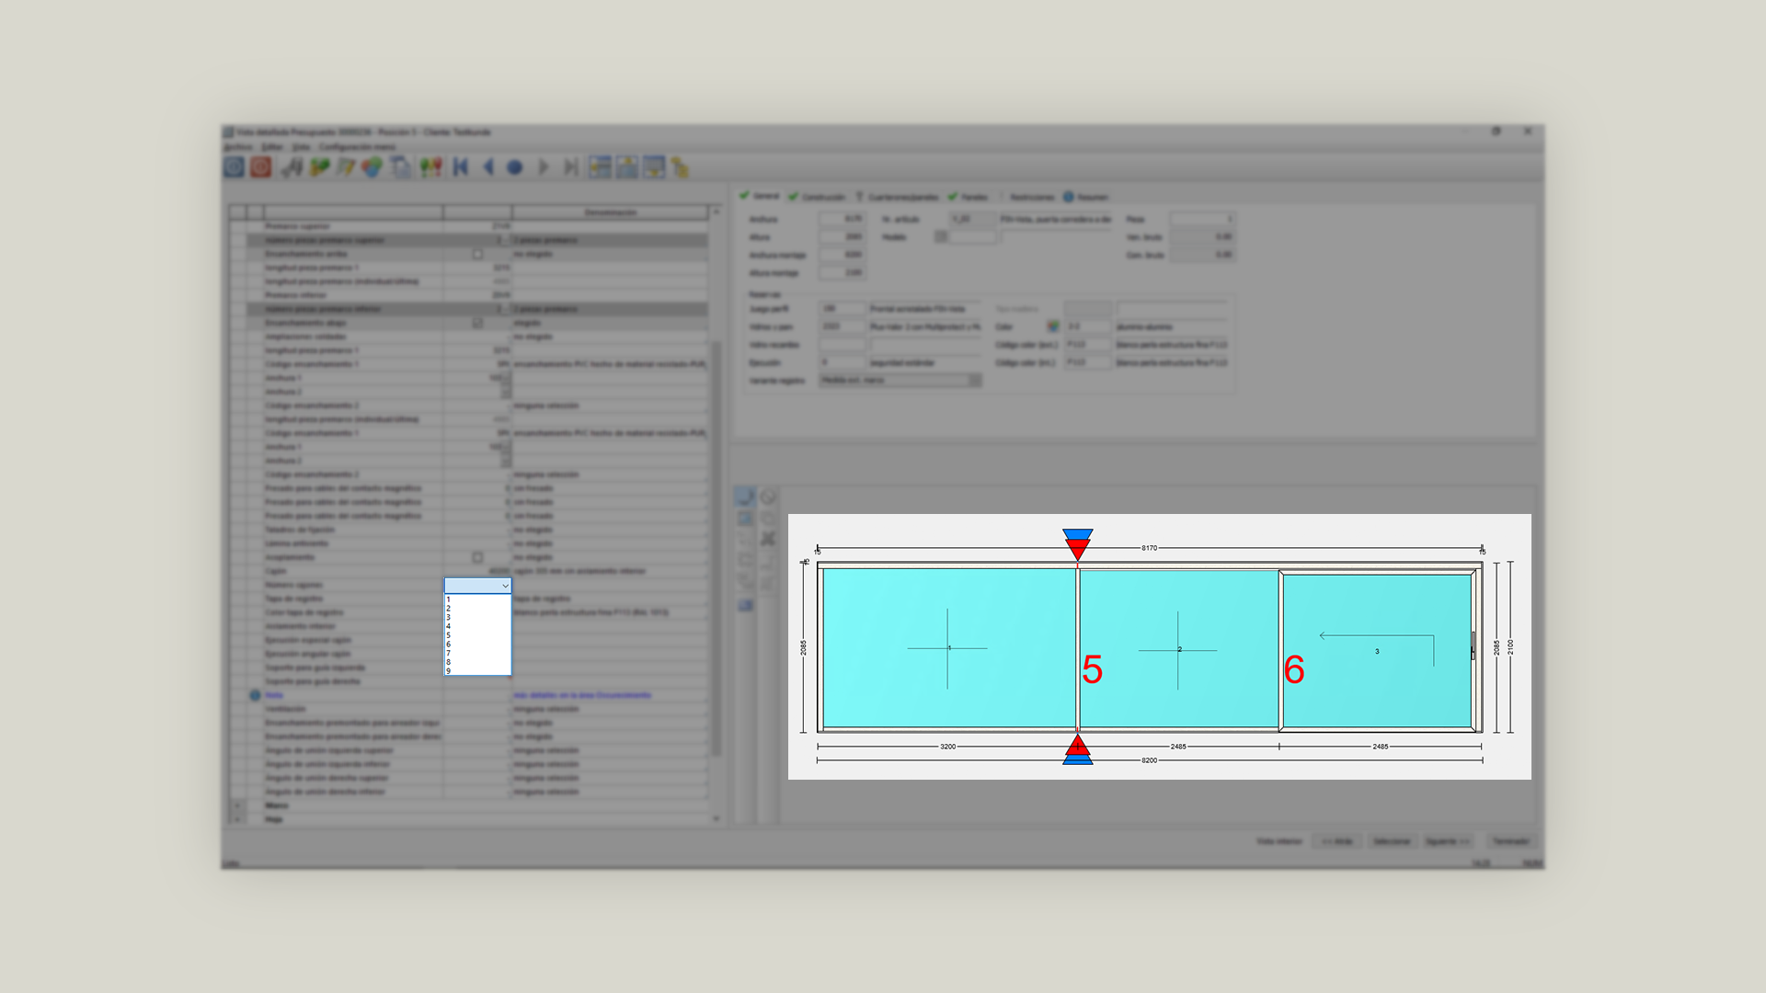Click the color palette icon next to Color field
Image resolution: width=1766 pixels, height=993 pixels.
[1052, 326]
